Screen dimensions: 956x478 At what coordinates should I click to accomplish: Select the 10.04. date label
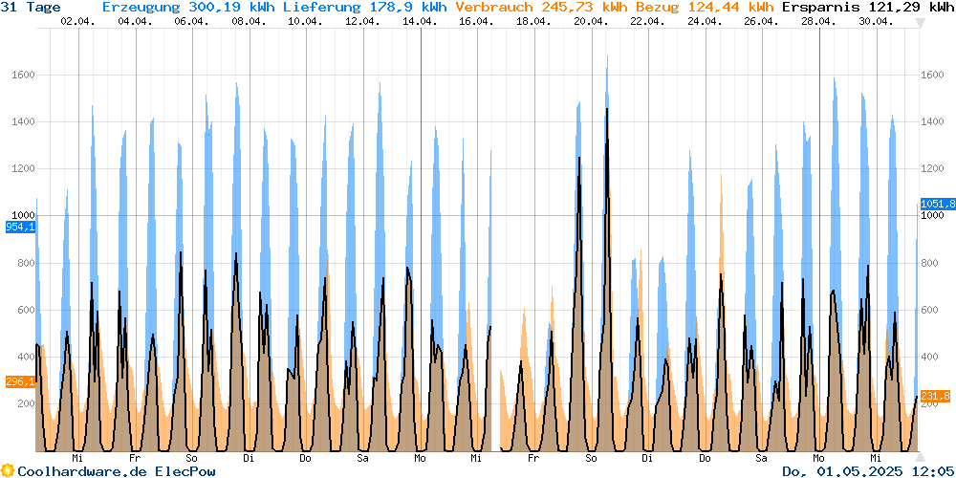coord(306,21)
